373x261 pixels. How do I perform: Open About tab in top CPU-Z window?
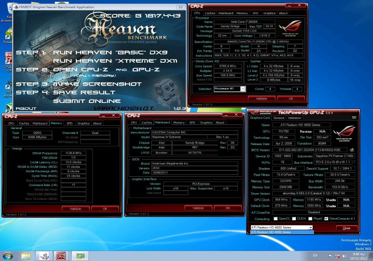pyautogui.click(x=283, y=13)
